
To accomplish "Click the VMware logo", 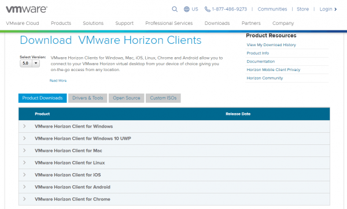I will click(27, 9).
